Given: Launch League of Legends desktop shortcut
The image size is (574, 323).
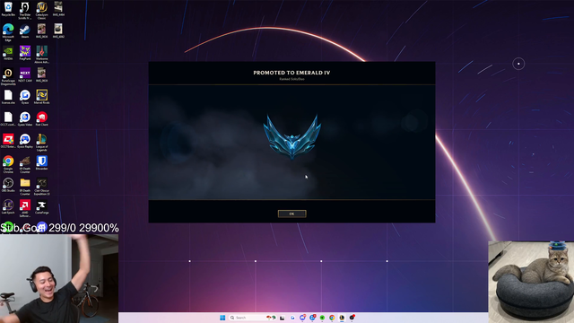Looking at the screenshot, I should click(x=42, y=142).
